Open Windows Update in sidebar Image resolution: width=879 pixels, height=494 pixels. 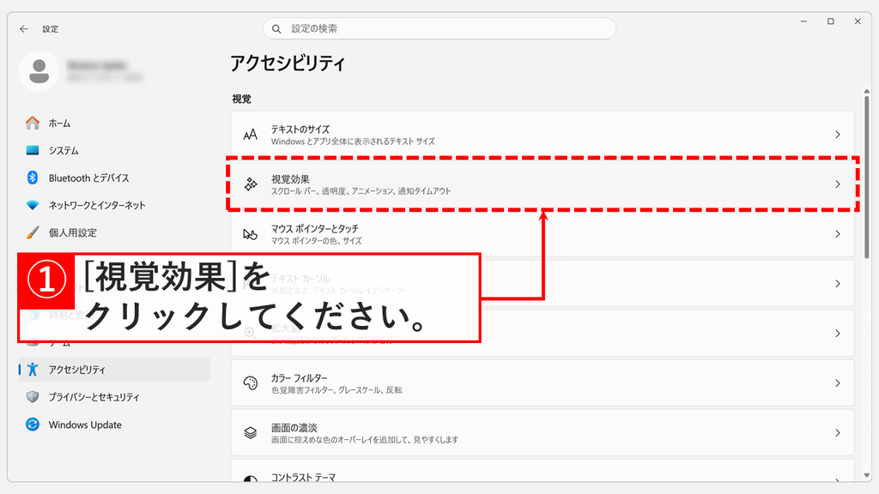point(114,425)
